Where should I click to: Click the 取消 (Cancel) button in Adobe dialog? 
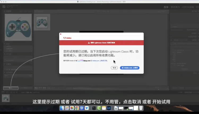click(x=114, y=68)
